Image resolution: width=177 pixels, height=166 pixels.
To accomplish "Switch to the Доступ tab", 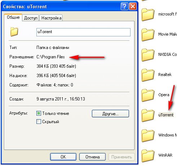I will coord(31,18).
